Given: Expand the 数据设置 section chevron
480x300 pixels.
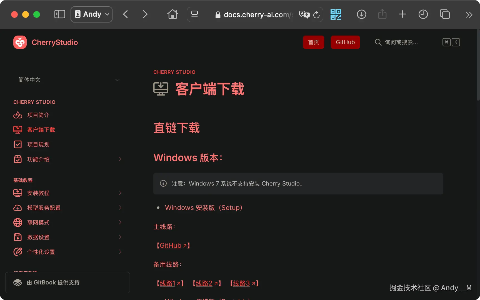Looking at the screenshot, I should pyautogui.click(x=120, y=237).
